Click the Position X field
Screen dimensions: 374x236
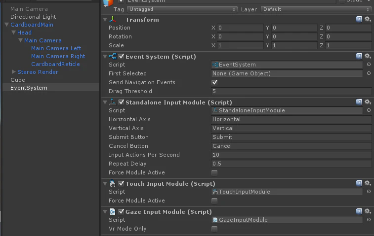pos(240,28)
